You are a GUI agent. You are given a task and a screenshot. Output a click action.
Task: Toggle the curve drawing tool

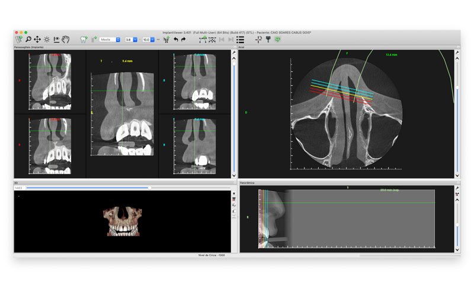click(203, 40)
